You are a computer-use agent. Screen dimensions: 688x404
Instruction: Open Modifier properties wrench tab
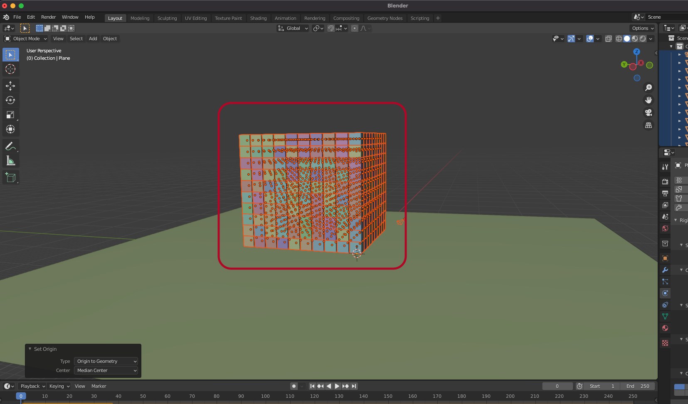coord(665,269)
